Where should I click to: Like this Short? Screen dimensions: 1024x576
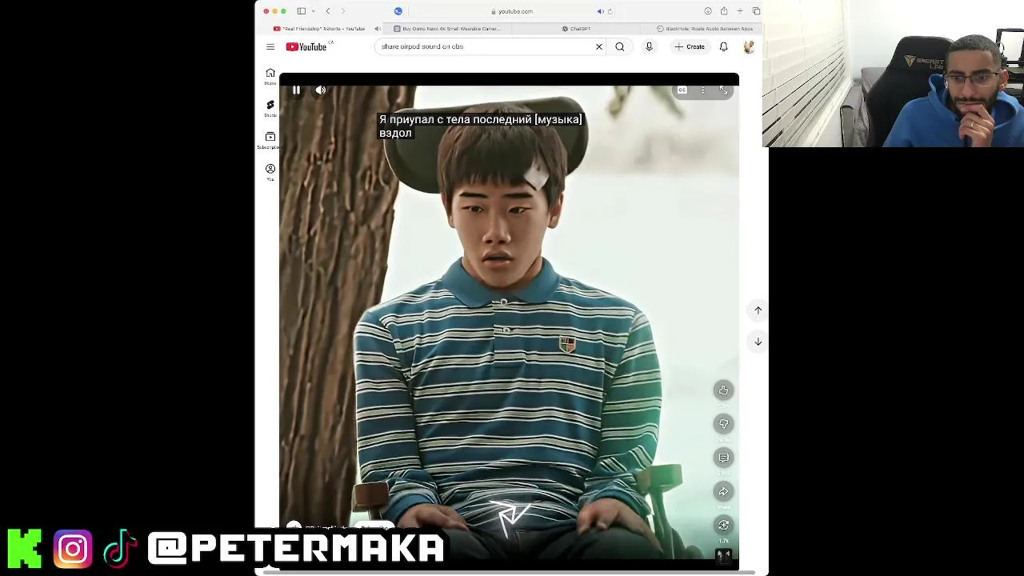click(723, 390)
